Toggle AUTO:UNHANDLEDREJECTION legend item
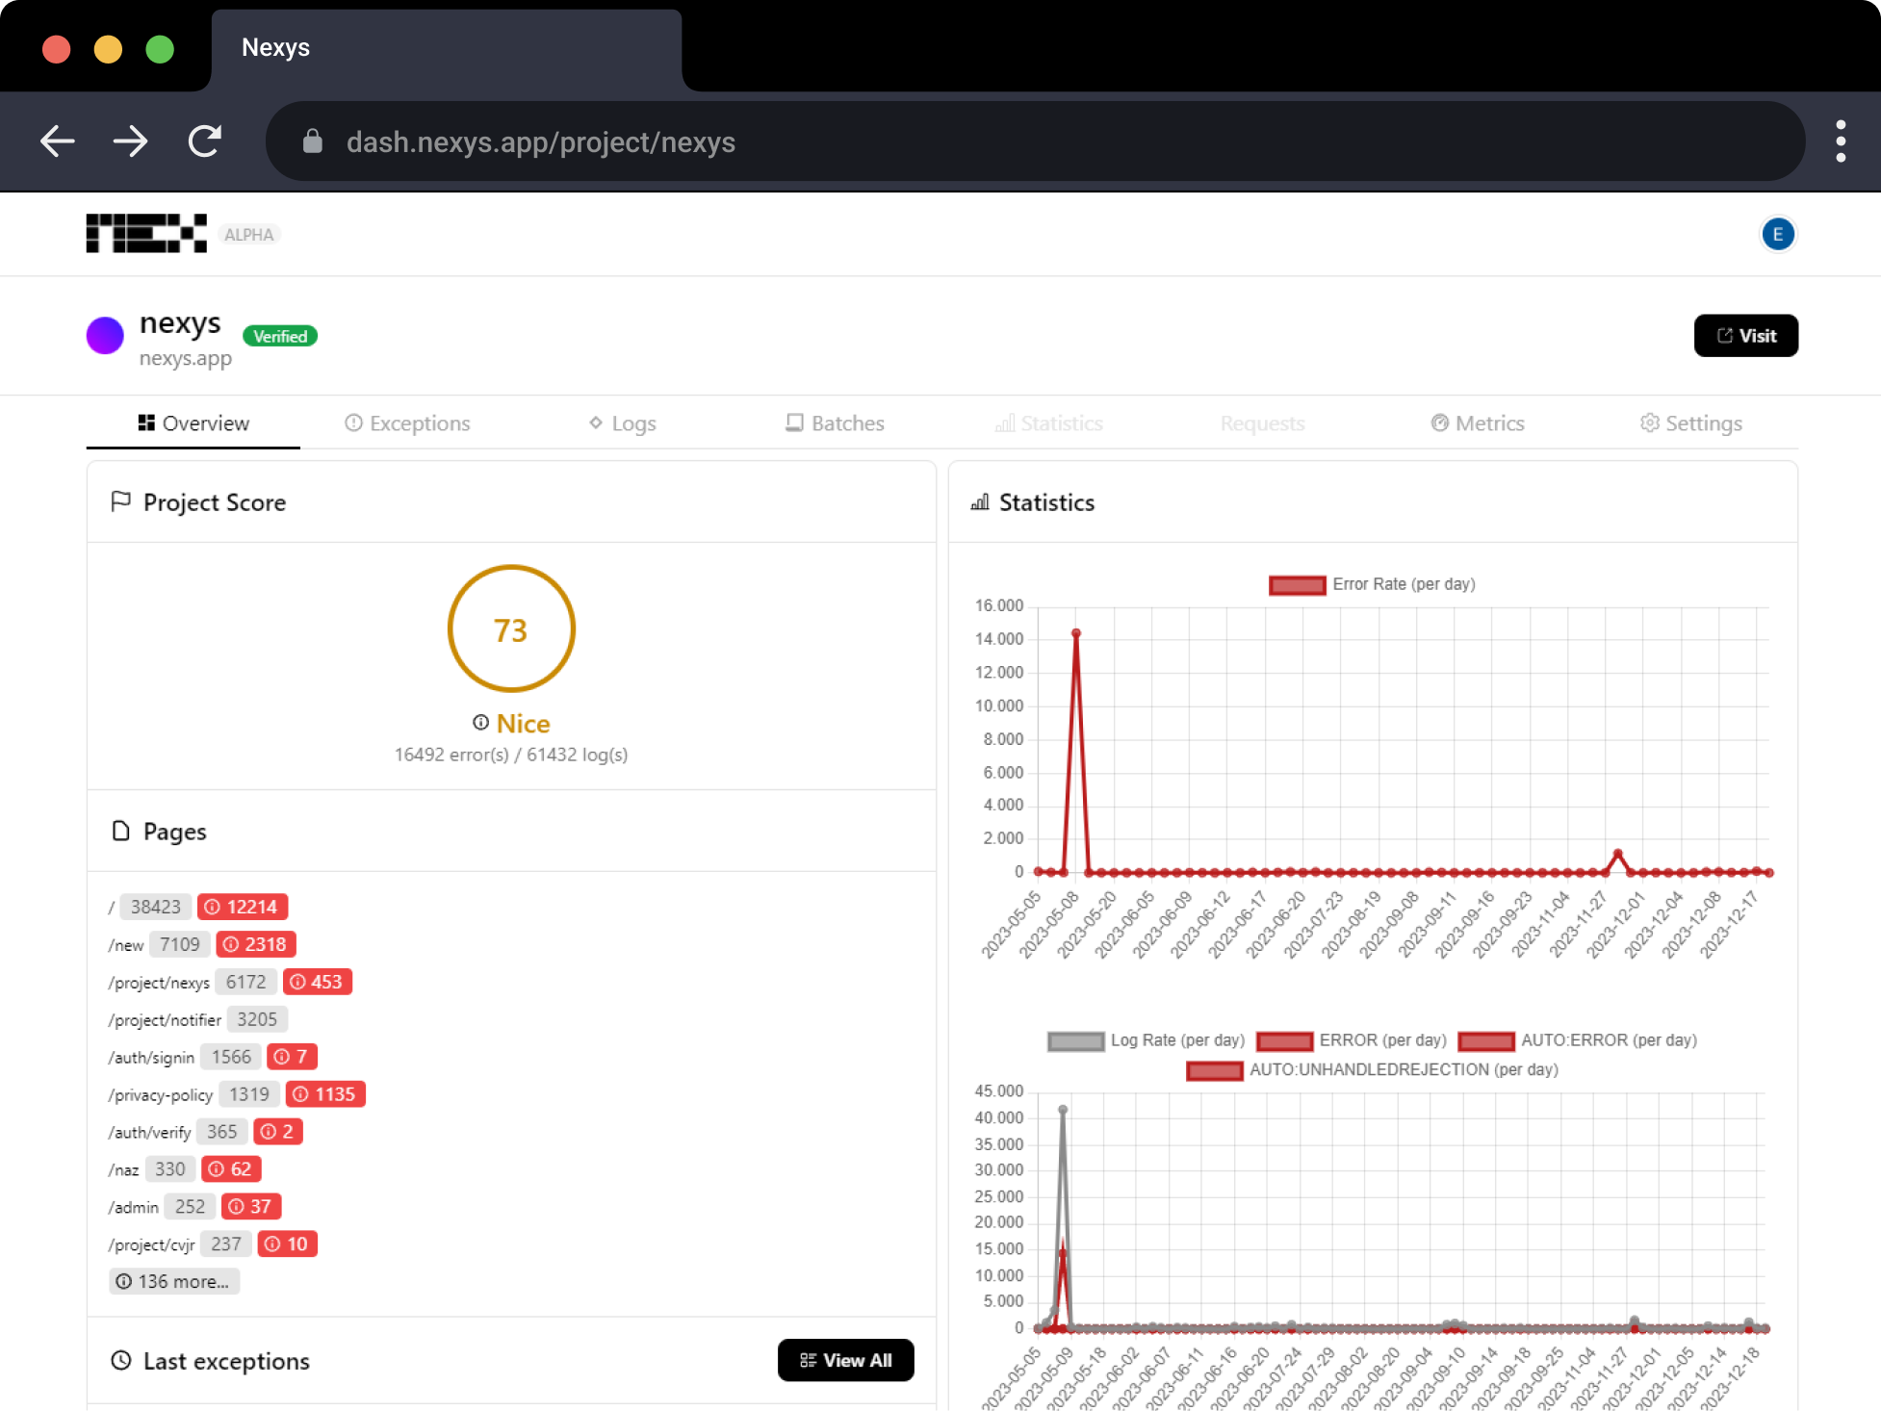This screenshot has height=1411, width=1881. click(1372, 1070)
